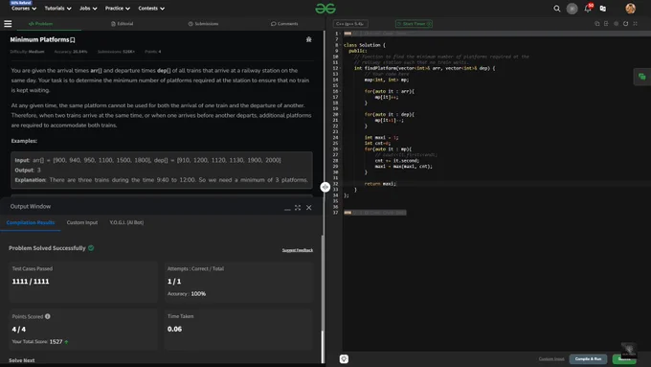
Task: Open the Contests dropdown menu
Action: pos(151,9)
